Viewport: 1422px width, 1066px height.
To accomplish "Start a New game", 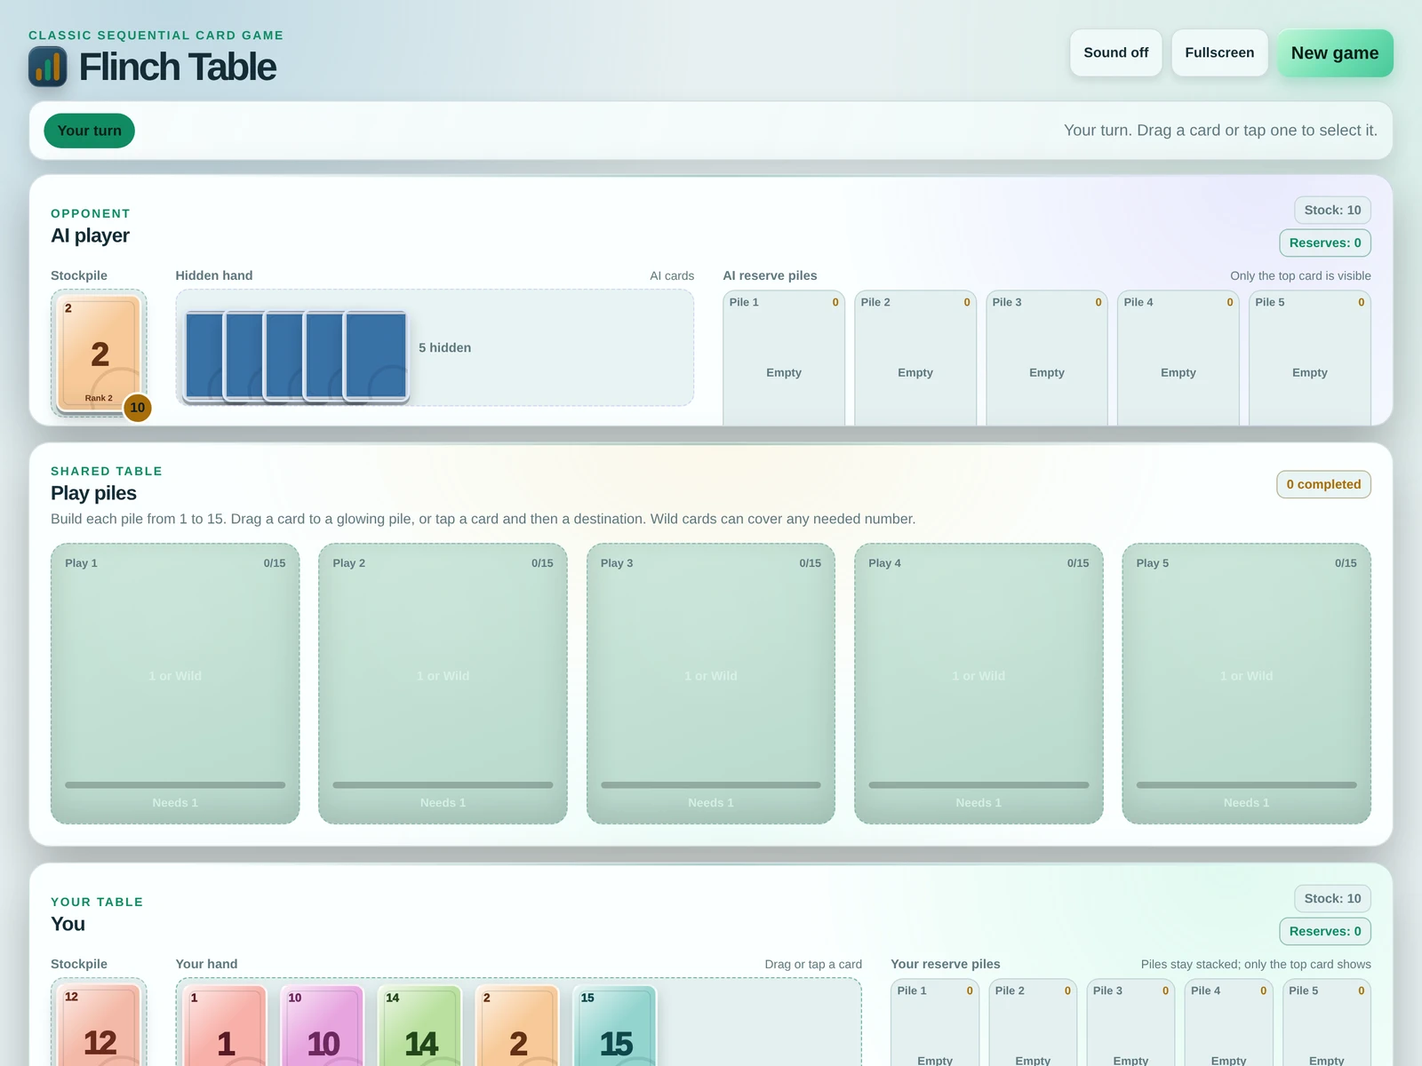I will 1335,52.
